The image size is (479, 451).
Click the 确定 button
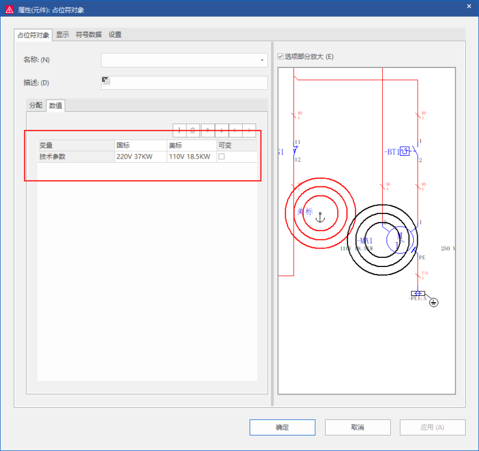pos(282,427)
